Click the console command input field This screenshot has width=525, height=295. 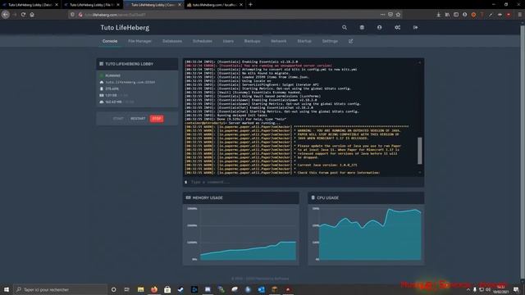304,182
